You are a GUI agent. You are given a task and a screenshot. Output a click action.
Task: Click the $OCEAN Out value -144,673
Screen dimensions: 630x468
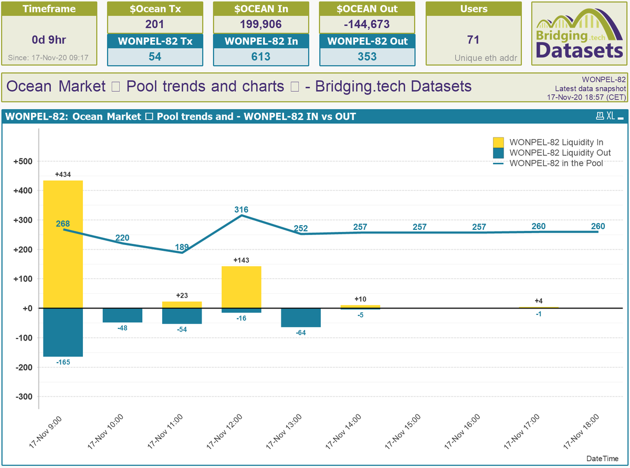coord(367,24)
